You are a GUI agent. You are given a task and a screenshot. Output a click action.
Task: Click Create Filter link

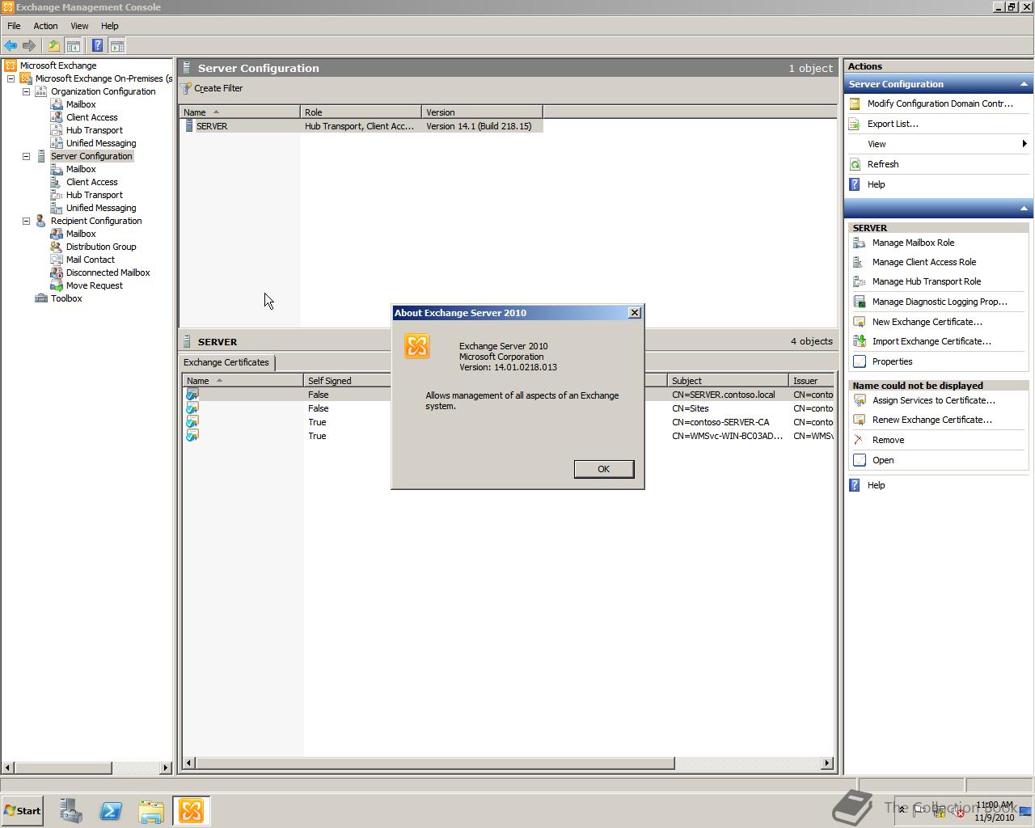218,88
